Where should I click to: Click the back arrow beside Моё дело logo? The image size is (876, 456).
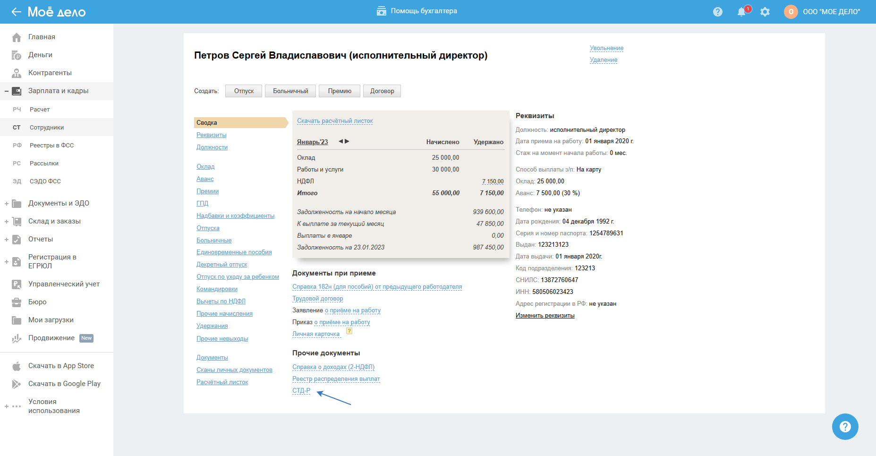[x=16, y=12]
